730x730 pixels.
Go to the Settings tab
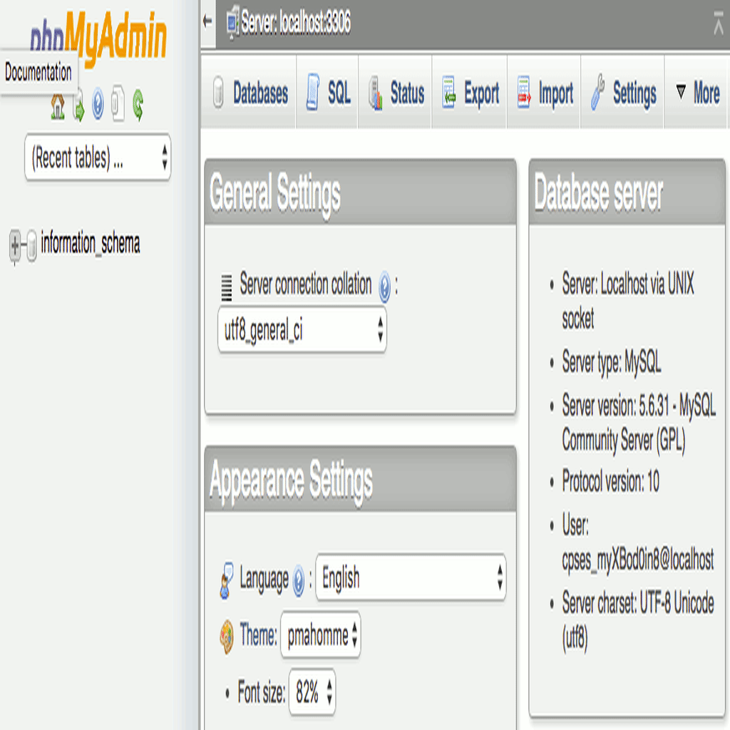[x=624, y=93]
